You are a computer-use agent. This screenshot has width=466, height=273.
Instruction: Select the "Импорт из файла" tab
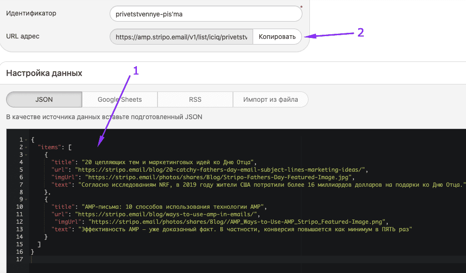[x=271, y=99]
